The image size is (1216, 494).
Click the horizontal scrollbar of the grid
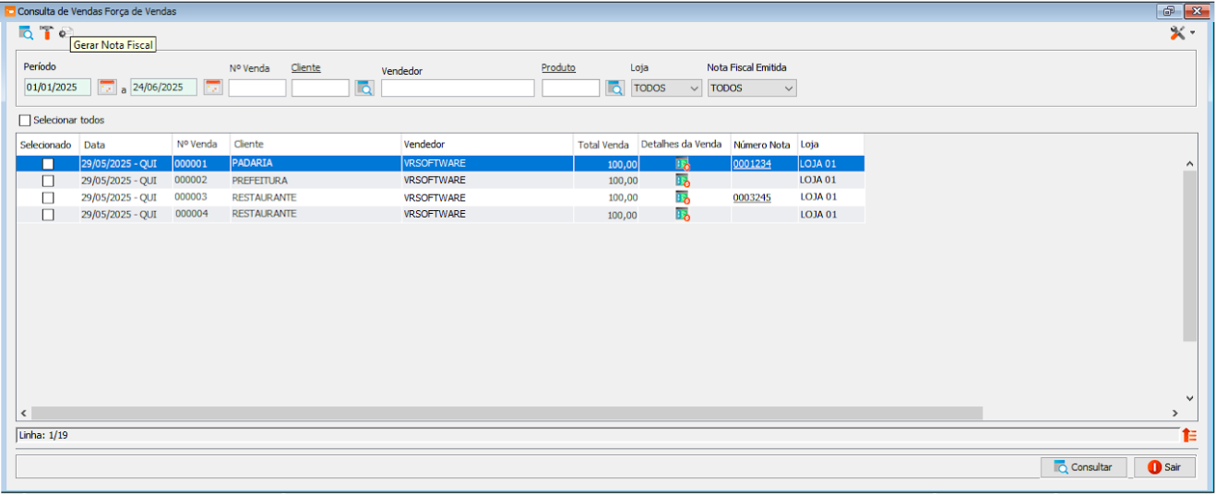(507, 414)
